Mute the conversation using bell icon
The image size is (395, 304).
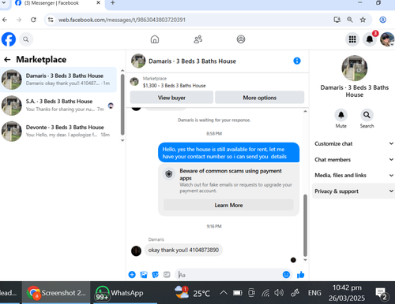340,115
